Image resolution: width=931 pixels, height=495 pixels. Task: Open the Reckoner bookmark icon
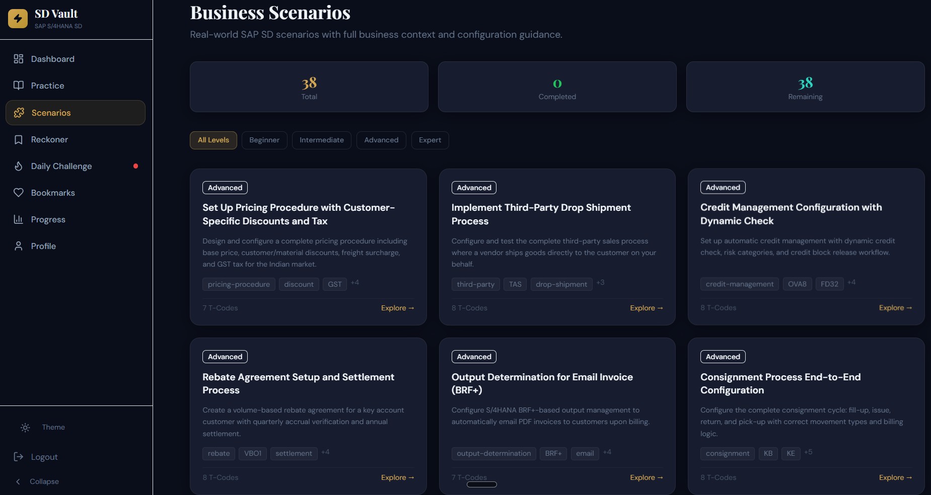click(19, 139)
